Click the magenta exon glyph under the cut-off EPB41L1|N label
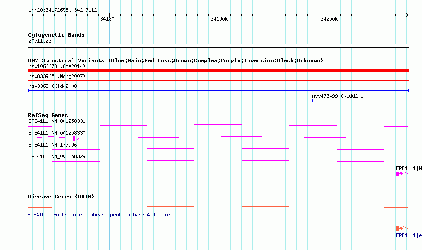Screen dimensions: 422x250 point(397,174)
